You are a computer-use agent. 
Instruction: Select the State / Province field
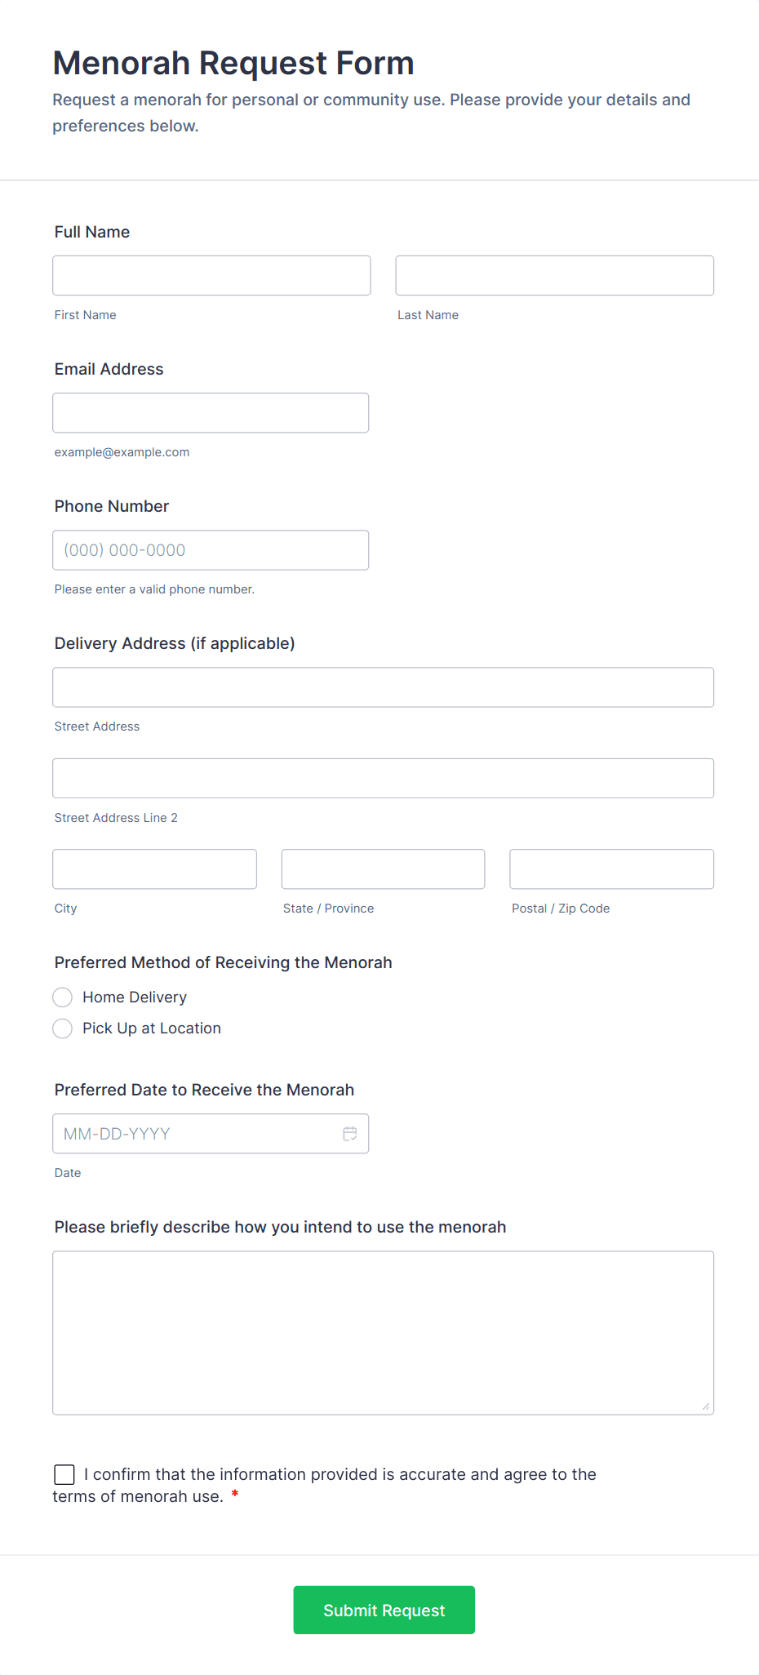coord(383,869)
